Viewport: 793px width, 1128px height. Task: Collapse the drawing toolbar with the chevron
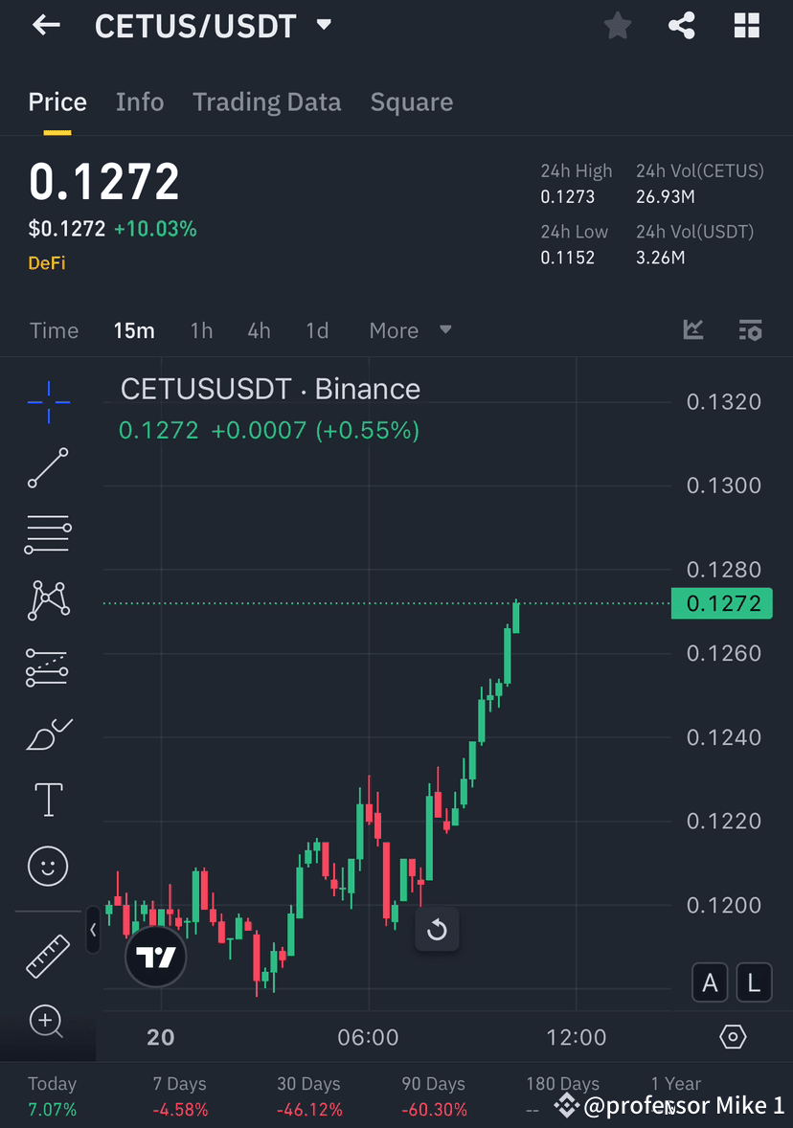pyautogui.click(x=93, y=930)
